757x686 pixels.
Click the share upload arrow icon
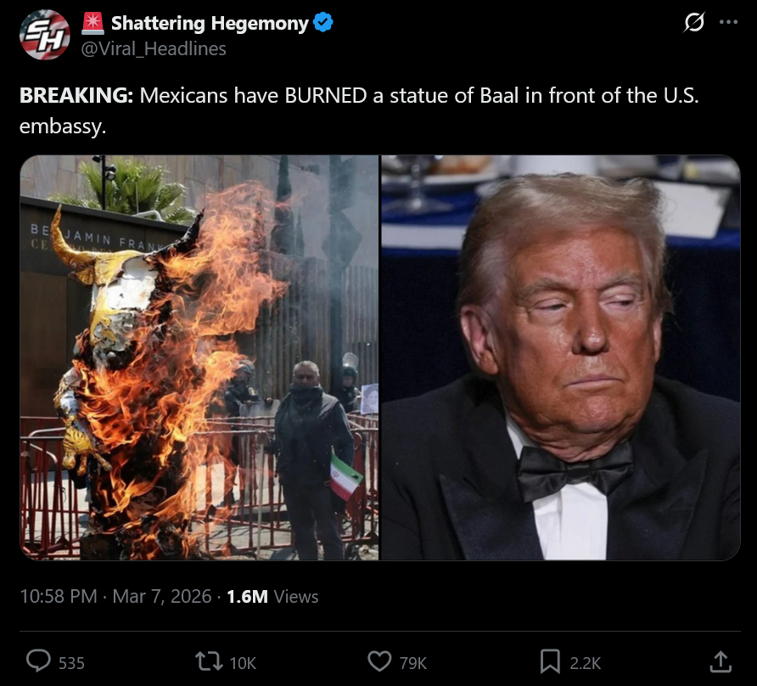[721, 661]
